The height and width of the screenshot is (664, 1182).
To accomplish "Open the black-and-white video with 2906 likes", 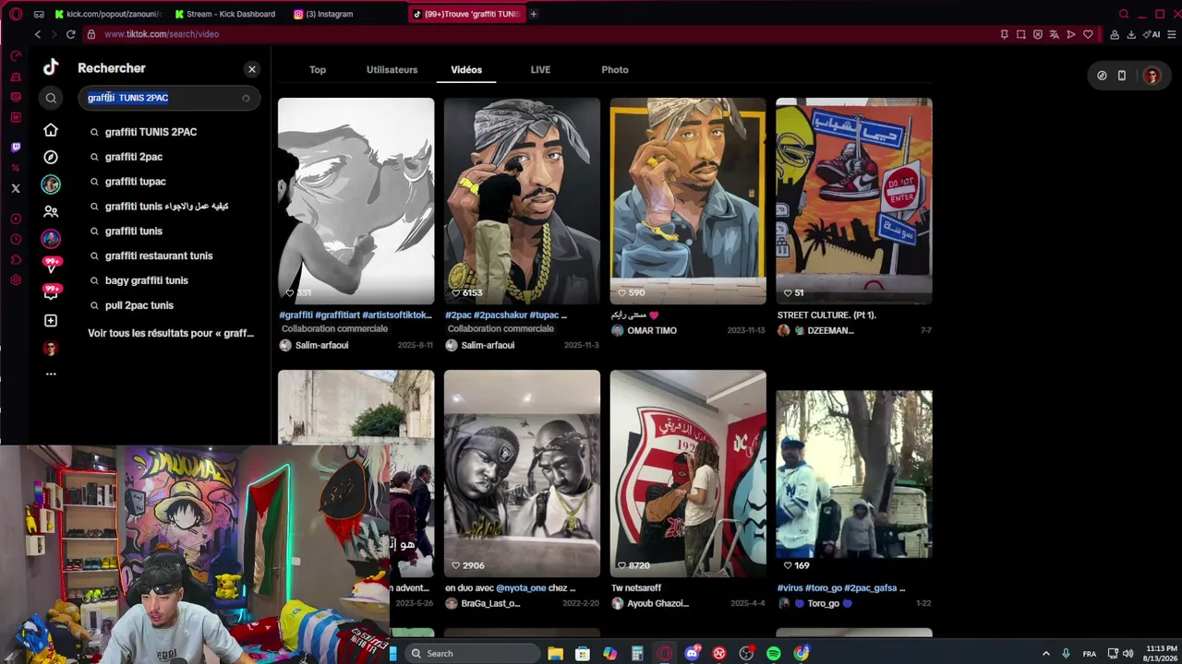I will (x=522, y=474).
